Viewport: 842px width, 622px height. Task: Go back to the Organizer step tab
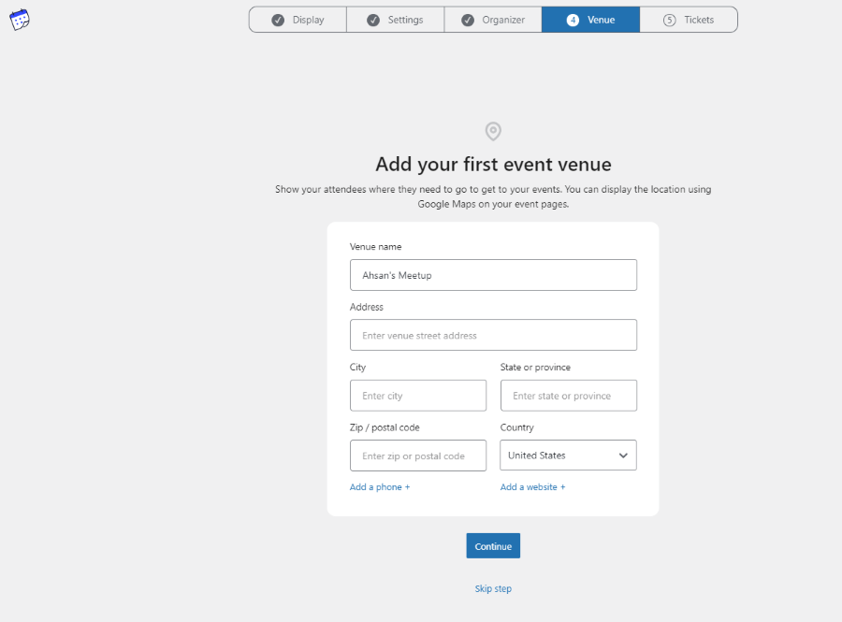coord(493,20)
